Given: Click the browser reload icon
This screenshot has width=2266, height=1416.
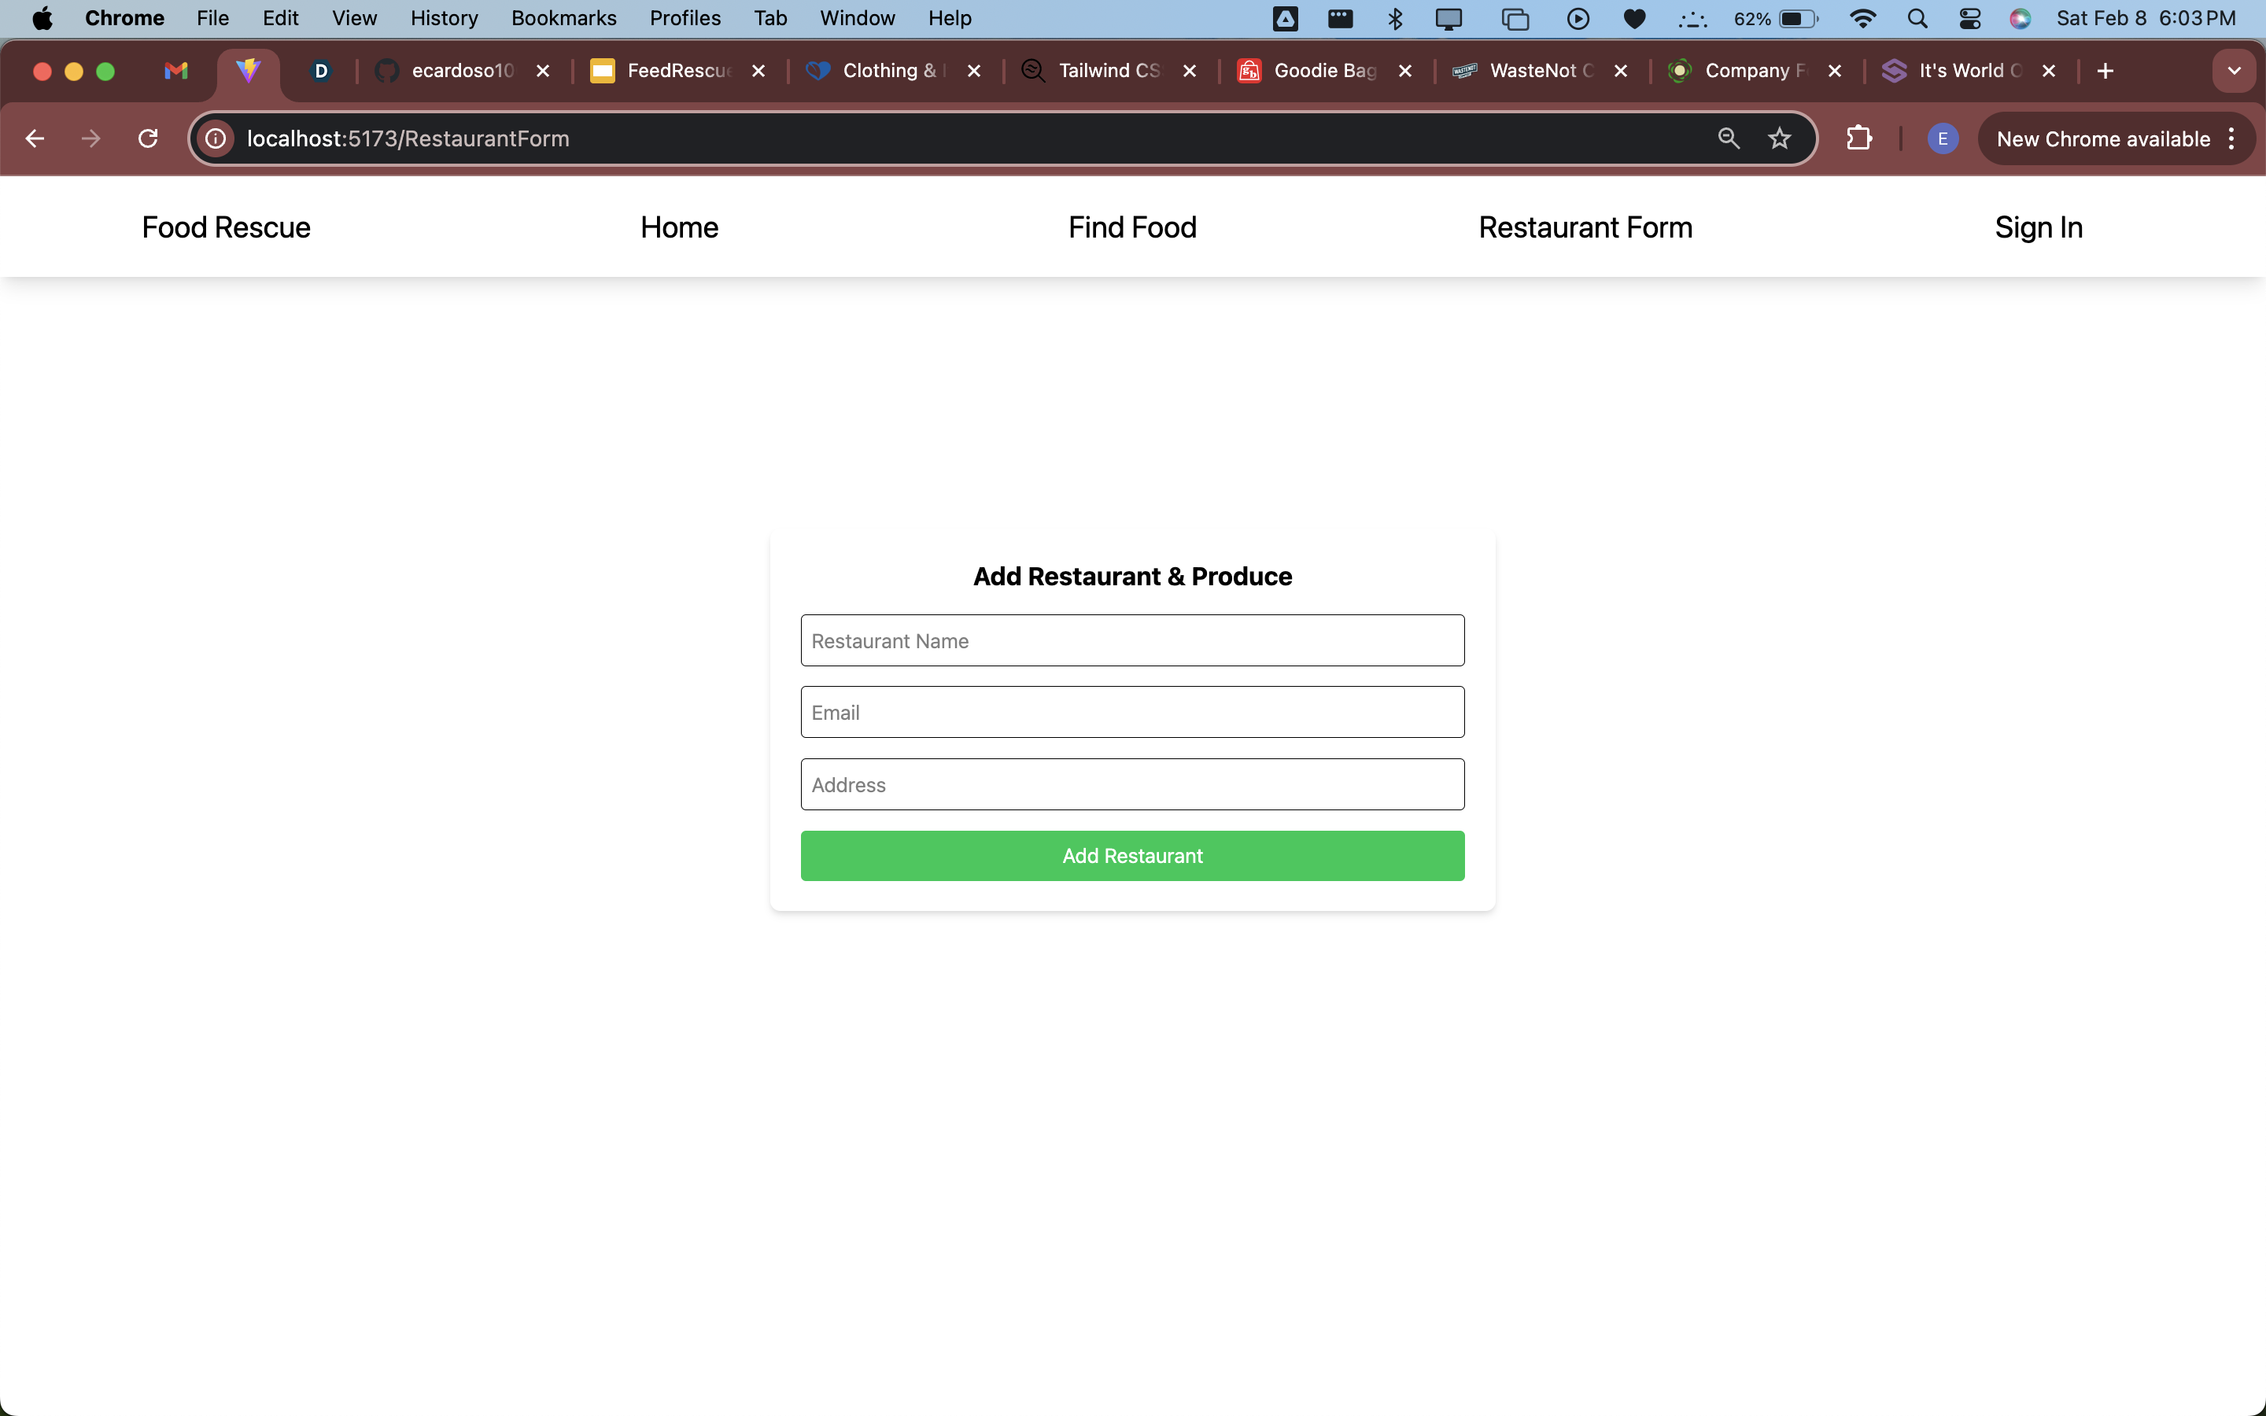Looking at the screenshot, I should click(x=148, y=138).
